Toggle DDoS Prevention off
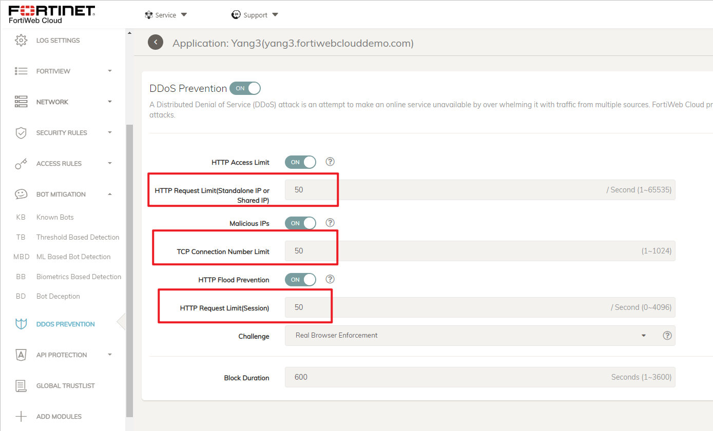Viewport: 713px width, 431px height. coord(245,88)
